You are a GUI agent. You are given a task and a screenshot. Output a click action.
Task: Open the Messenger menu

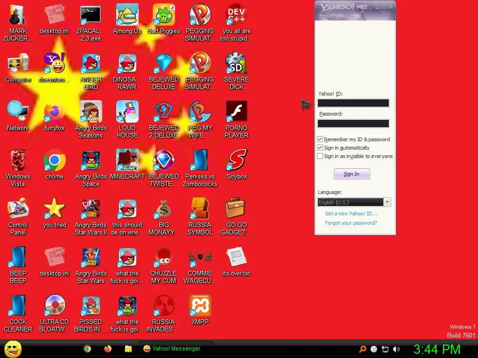[x=331, y=15]
